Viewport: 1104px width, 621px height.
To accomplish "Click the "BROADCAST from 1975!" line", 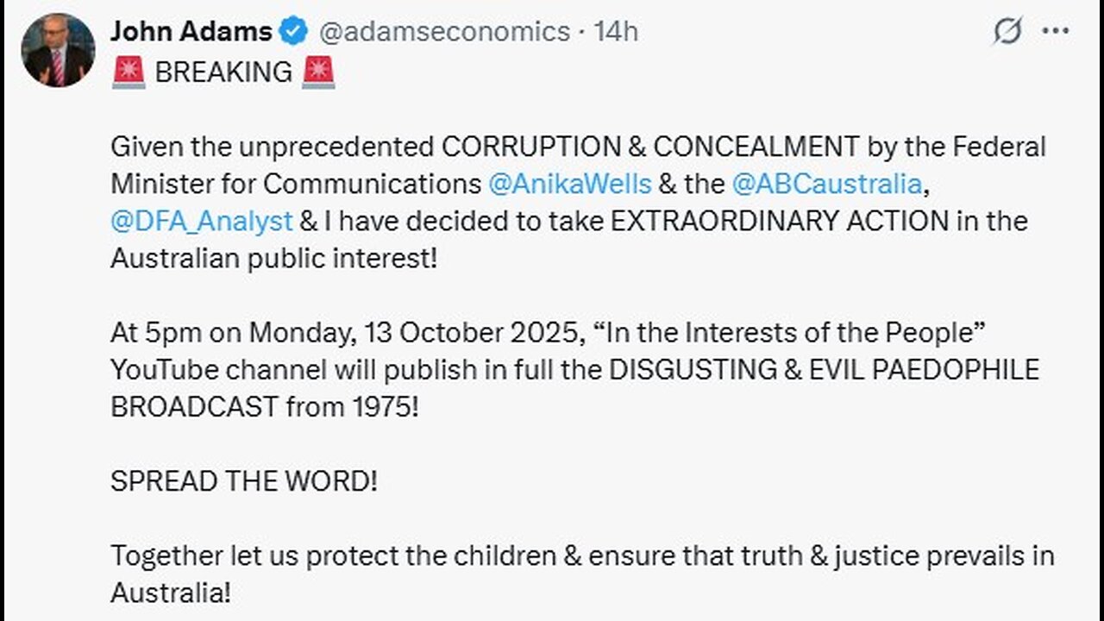I will [x=264, y=406].
